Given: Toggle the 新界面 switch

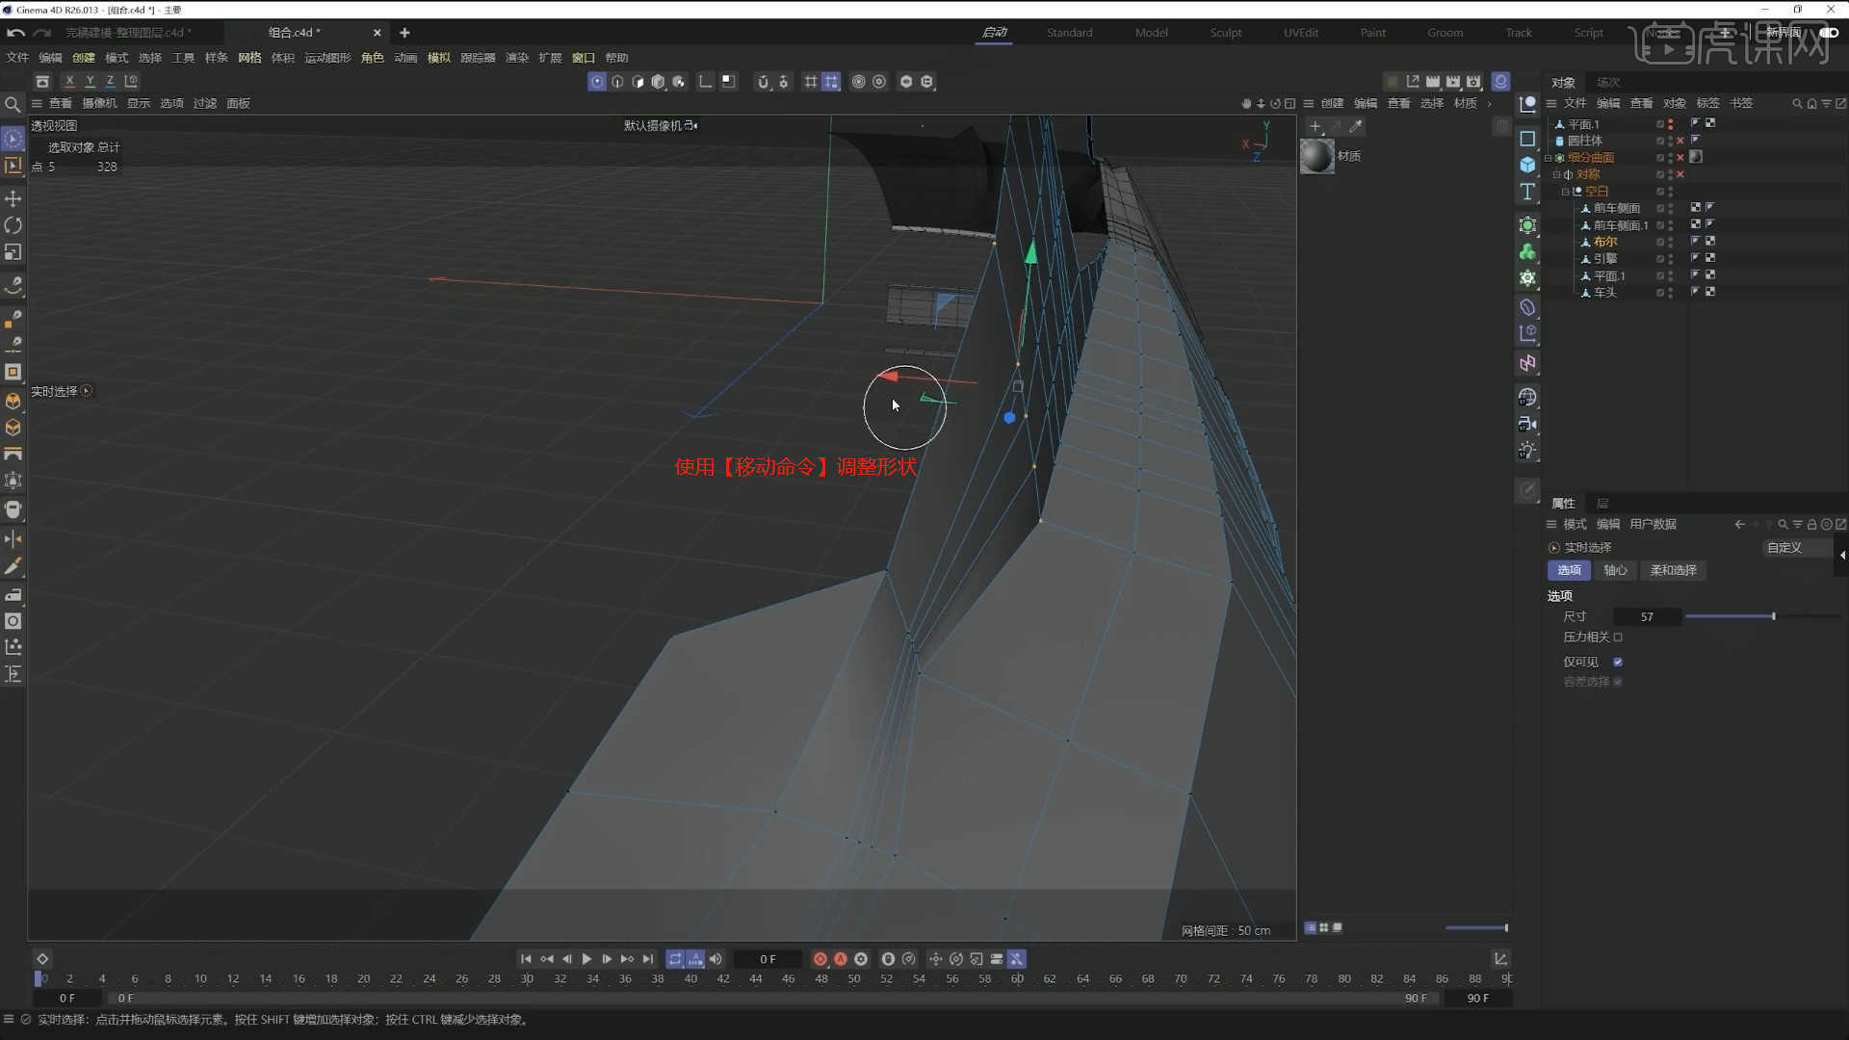Looking at the screenshot, I should (x=1829, y=33).
